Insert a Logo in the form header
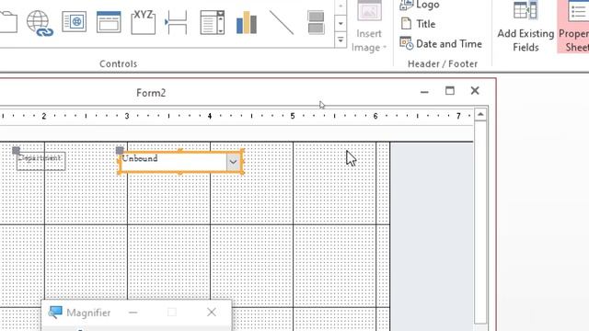This screenshot has width=589, height=331. 420,5
